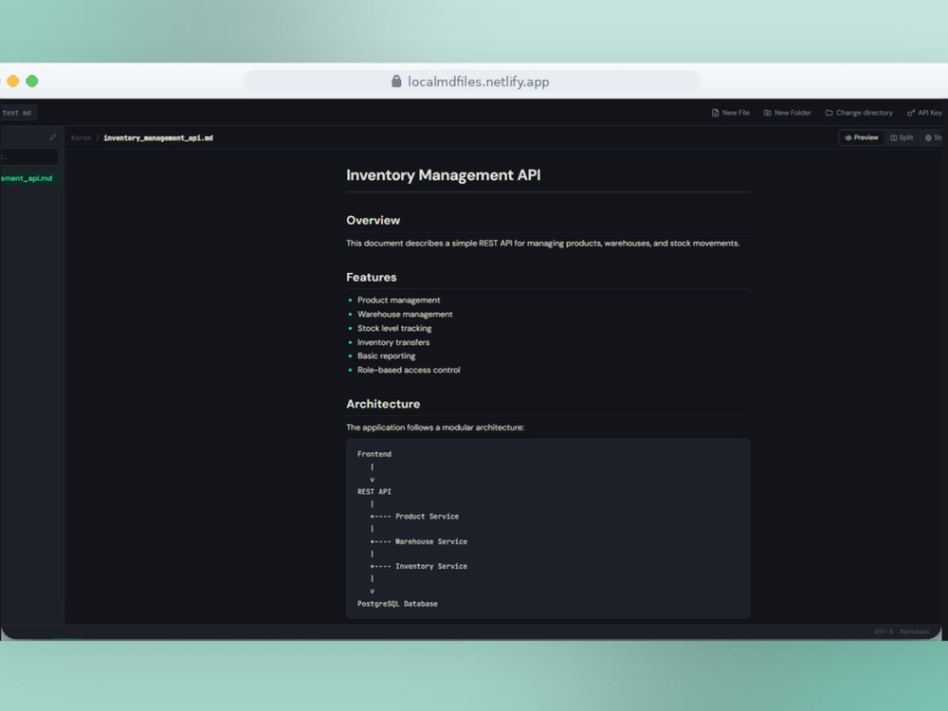
Task: Click "Inventory Service" in the code block
Action: pyautogui.click(x=431, y=567)
